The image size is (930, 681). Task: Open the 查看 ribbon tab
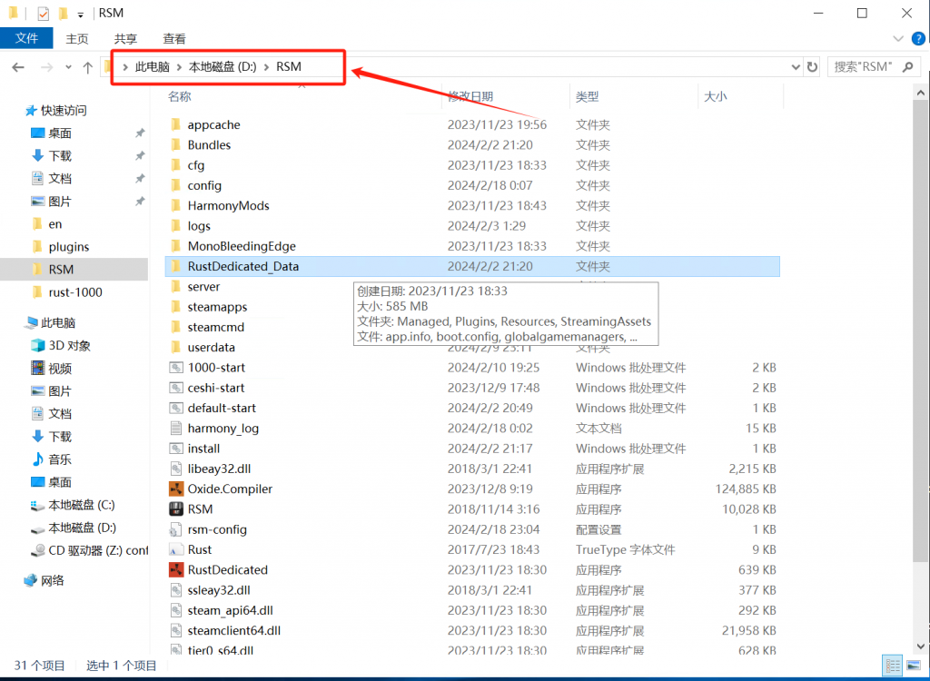pyautogui.click(x=174, y=38)
